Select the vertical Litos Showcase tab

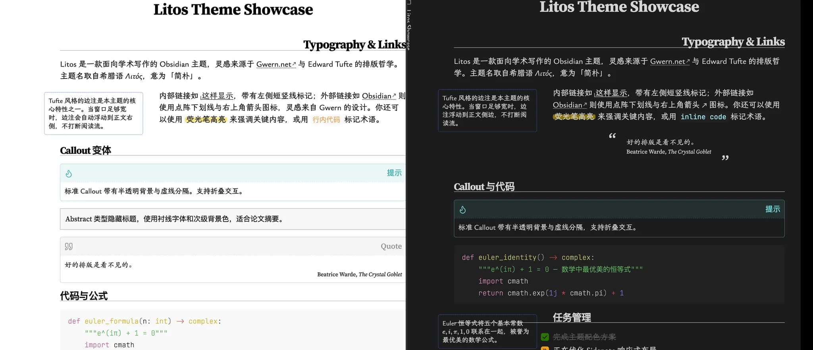(x=409, y=30)
